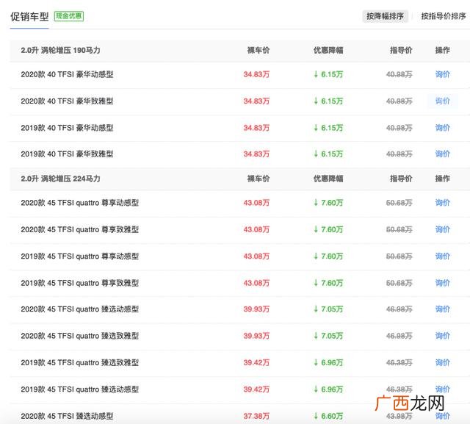Screen dimensions: 470x424
Task: Click 询价 for 2020款 45 TFSI quattro 尊享致雅型
Action: pyautogui.click(x=442, y=229)
